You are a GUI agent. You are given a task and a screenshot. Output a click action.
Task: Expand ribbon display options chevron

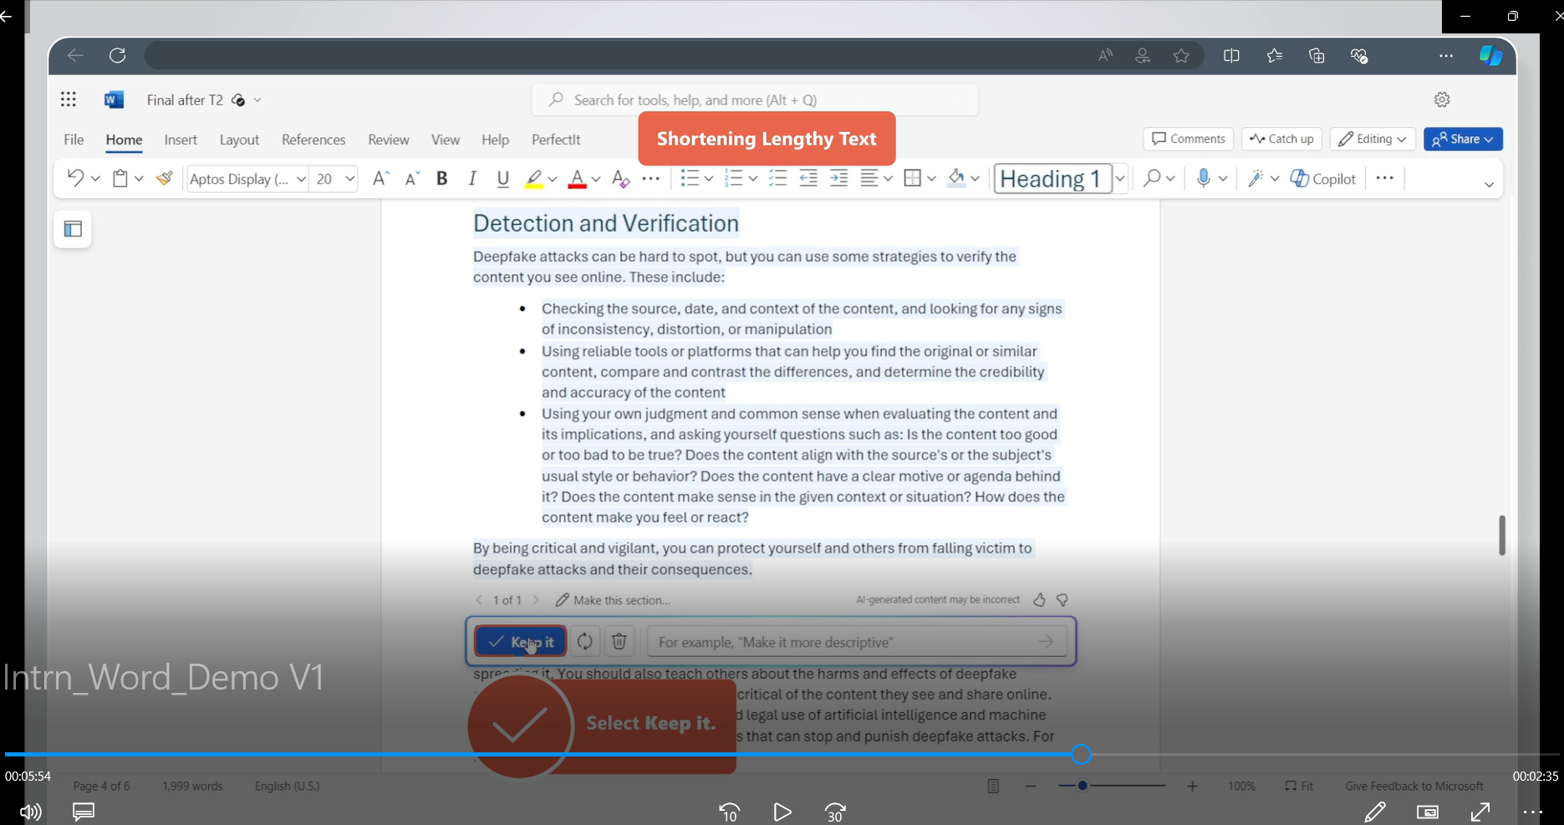tap(1489, 184)
